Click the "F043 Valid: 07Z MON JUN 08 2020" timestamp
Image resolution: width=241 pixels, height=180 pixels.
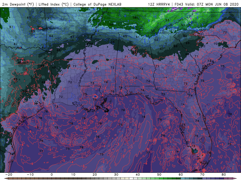tap(206, 4)
